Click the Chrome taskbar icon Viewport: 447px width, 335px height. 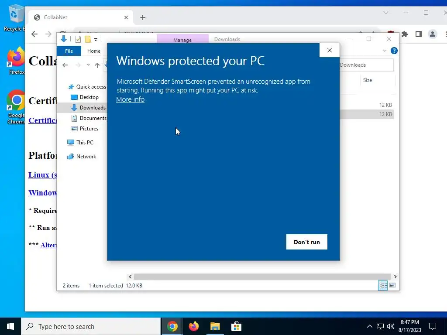tap(172, 326)
